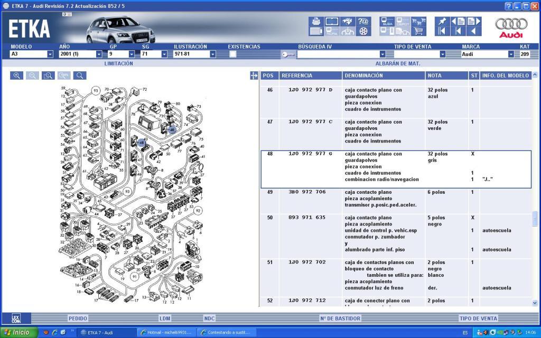Zoom in on the illustration with plus magnifier
The width and height of the screenshot is (541, 338).
tap(16, 76)
